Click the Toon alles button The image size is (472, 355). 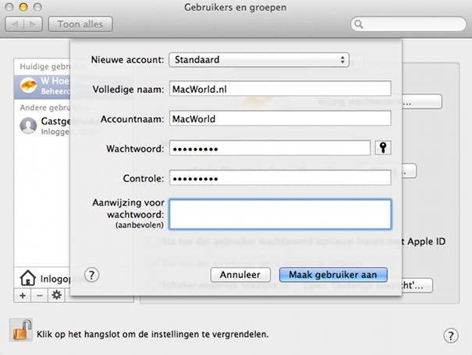click(x=80, y=24)
